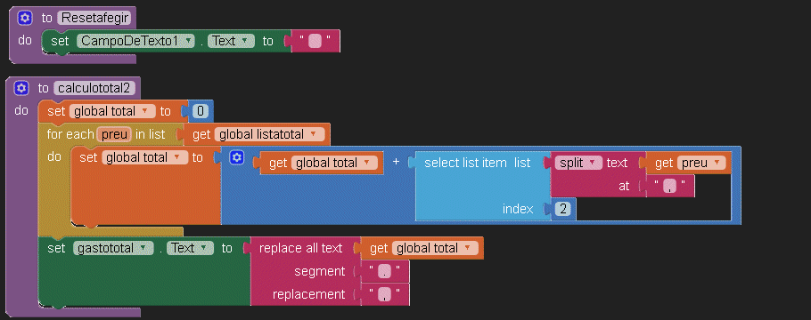Open global total dropdown in the loop's set block
Viewport: 811px width, 320px height.
point(144,157)
